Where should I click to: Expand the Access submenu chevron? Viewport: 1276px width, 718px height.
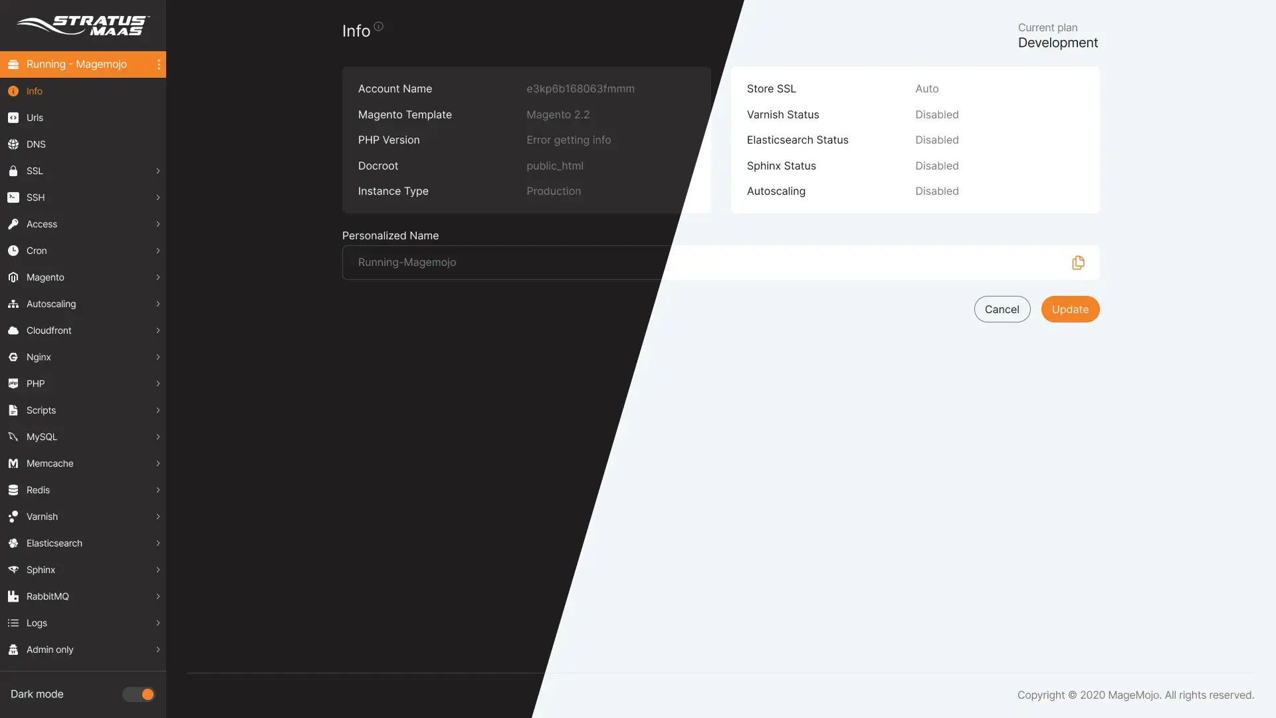[158, 224]
